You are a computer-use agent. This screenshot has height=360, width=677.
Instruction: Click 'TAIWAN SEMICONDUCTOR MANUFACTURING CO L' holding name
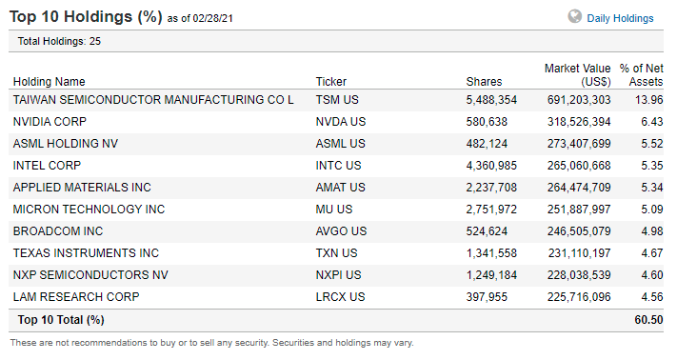click(153, 100)
